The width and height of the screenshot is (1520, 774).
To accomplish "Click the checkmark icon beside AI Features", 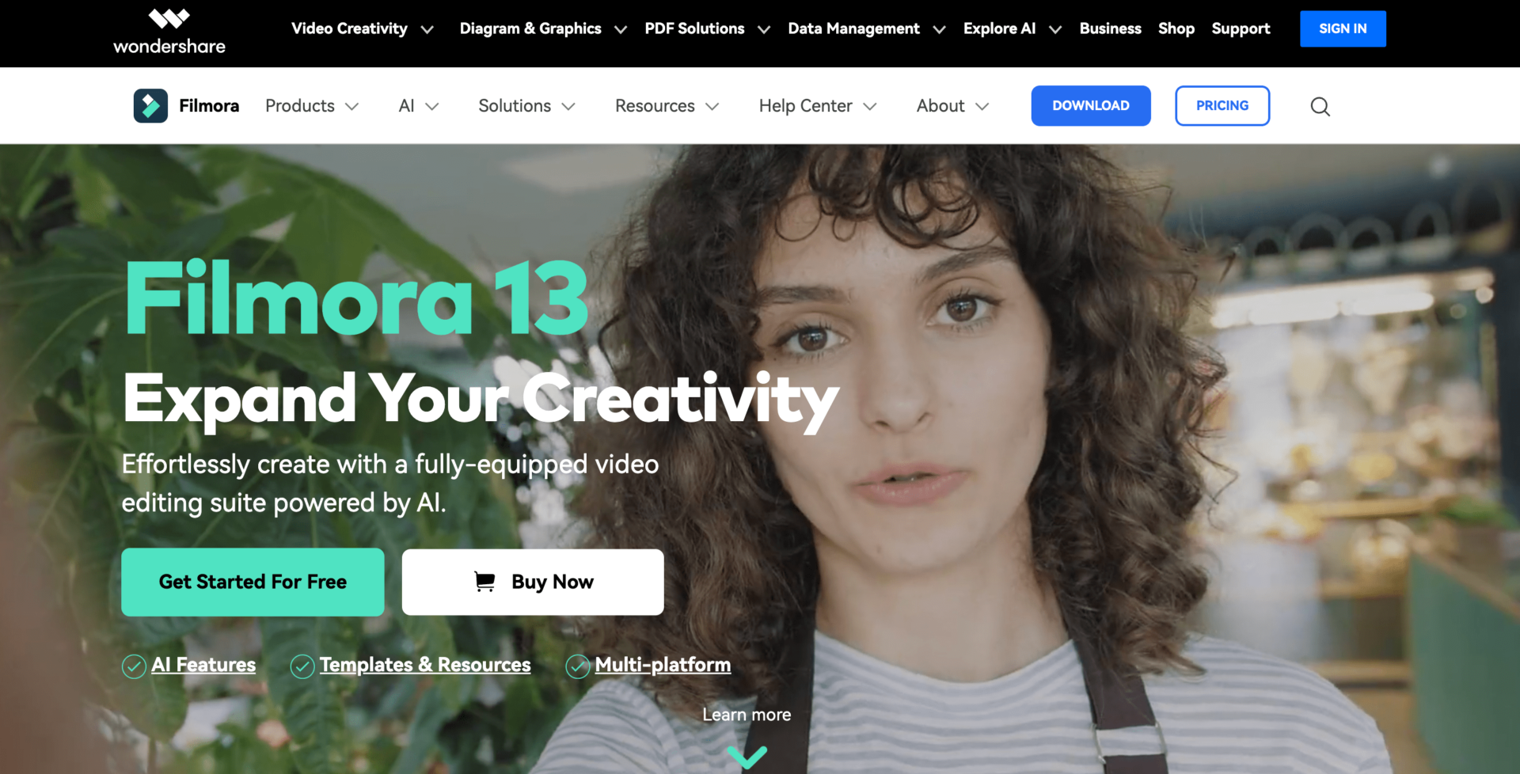I will [133, 666].
